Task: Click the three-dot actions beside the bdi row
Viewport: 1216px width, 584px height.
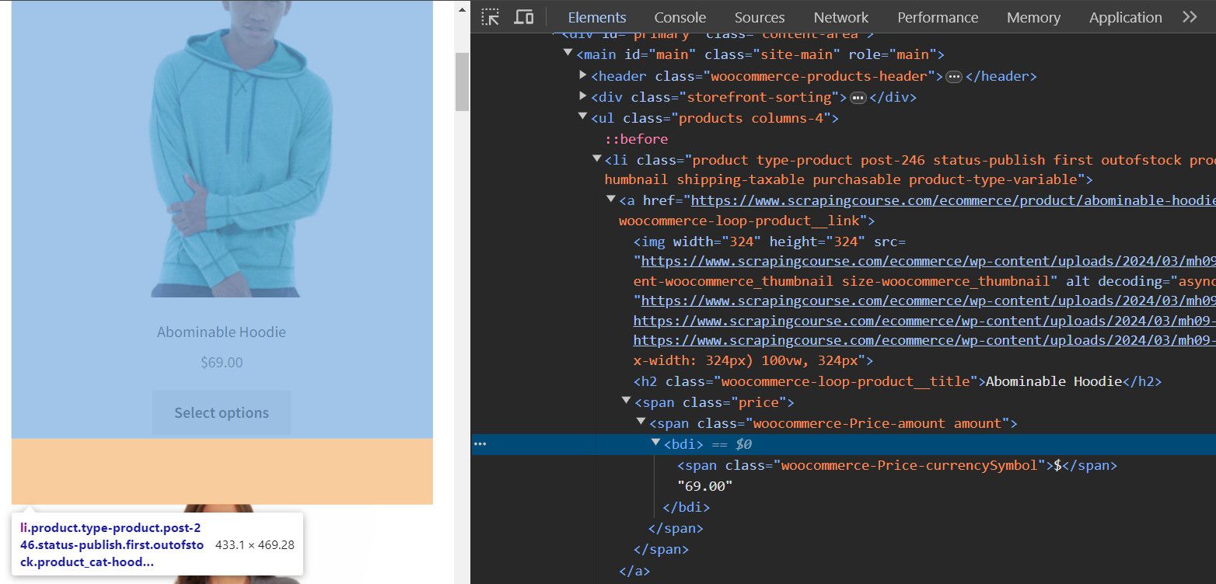Action: pos(480,444)
